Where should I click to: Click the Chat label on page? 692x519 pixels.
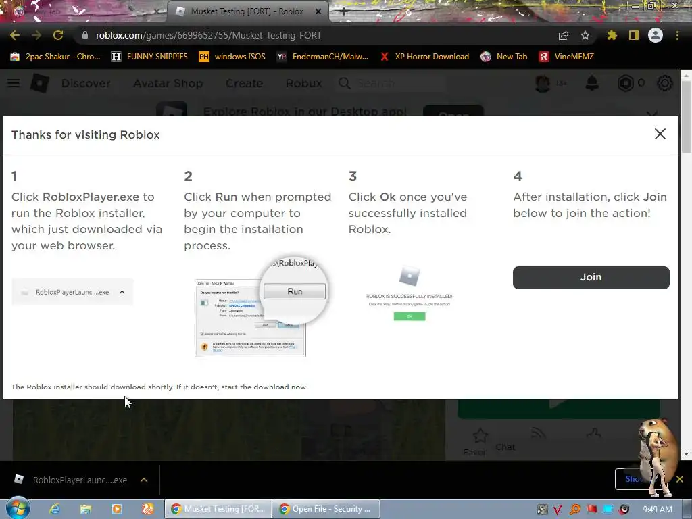(x=505, y=447)
